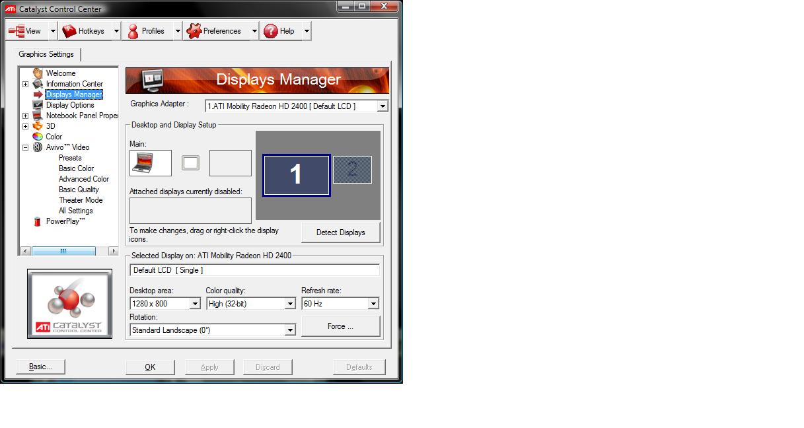Open Advanced Color under Avivo Video
The height and width of the screenshot is (428, 804).
coord(84,179)
